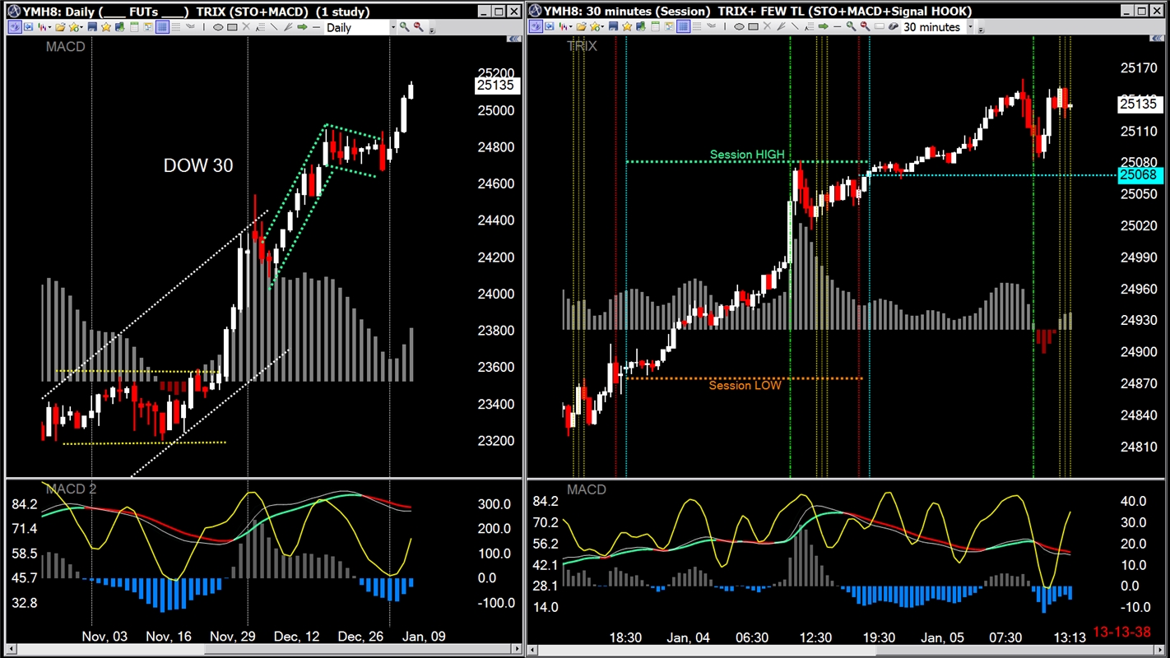Image resolution: width=1170 pixels, height=658 pixels.
Task: Click the pointer mode icon in Daily chart toolbar
Action: [x=15, y=27]
